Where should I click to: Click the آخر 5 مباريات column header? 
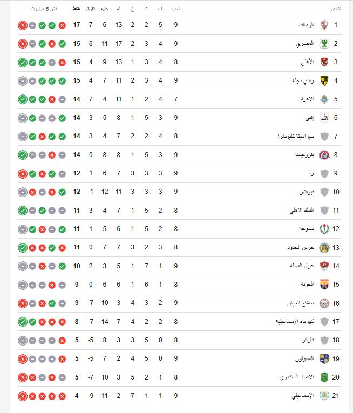[43, 10]
